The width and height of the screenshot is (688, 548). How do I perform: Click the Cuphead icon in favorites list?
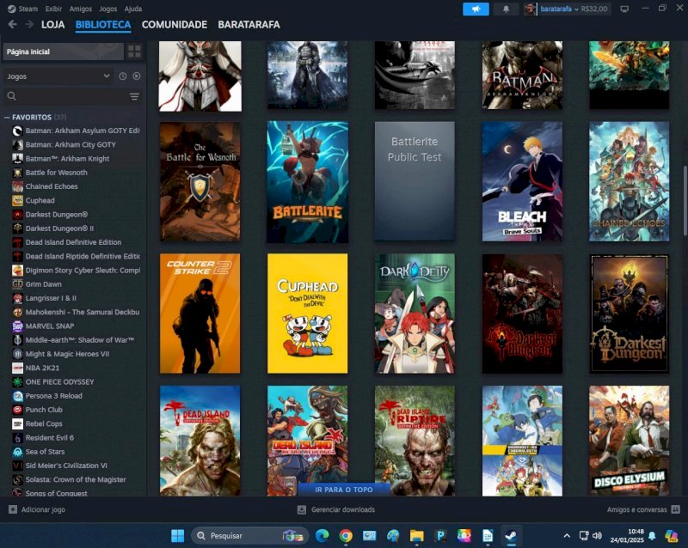[17, 200]
